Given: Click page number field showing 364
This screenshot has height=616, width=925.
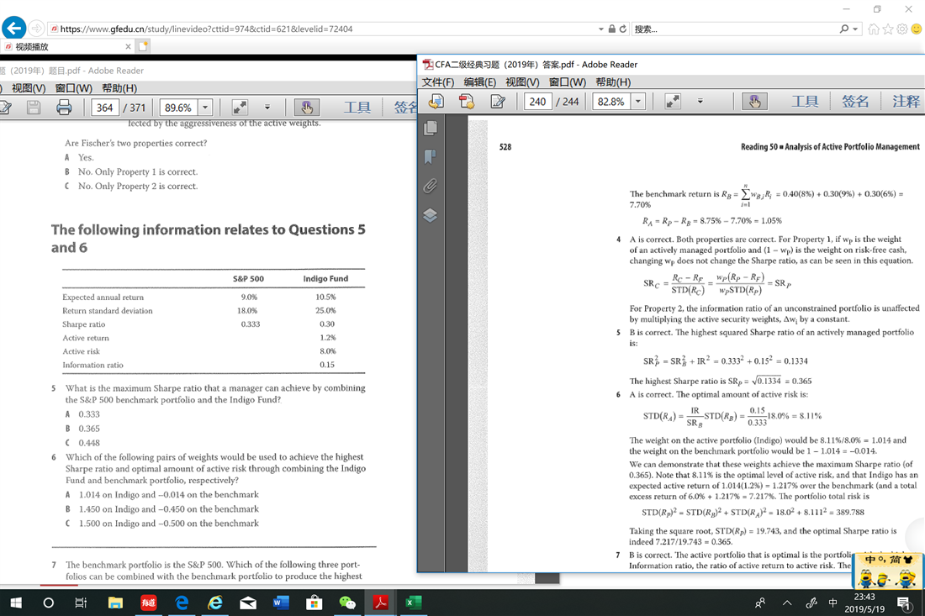Looking at the screenshot, I should 104,108.
